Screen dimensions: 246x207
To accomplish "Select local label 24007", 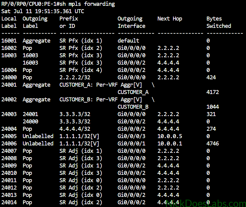I will 9,151.
